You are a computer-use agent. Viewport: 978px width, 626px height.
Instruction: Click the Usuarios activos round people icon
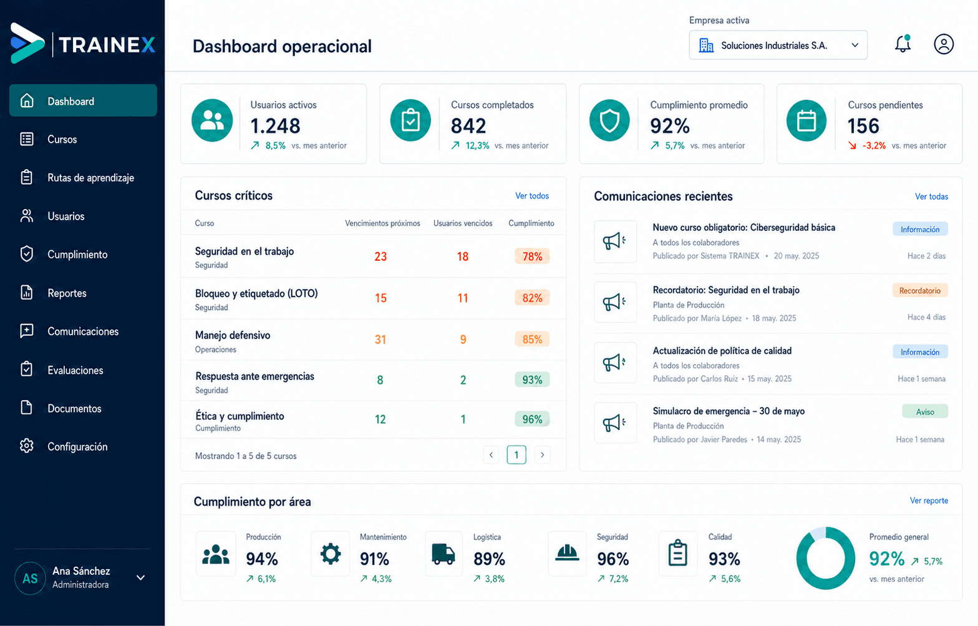[212, 120]
